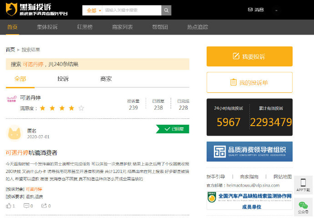Open 热点追踪 navigation item
Viewport: 314px width, 218px height.
(198, 27)
